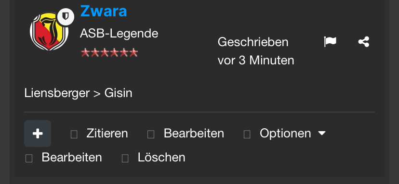Click the icon before Bearbeiten next to Zitieren

(x=151, y=134)
